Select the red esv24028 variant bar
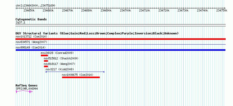Image resolution: width=233 pixels, height=106 pixels. coord(44,55)
